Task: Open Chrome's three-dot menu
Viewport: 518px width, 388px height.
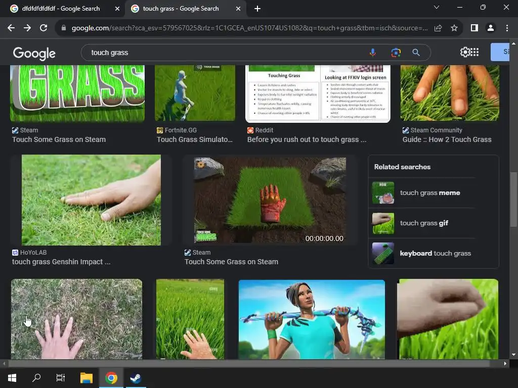Action: tap(507, 28)
